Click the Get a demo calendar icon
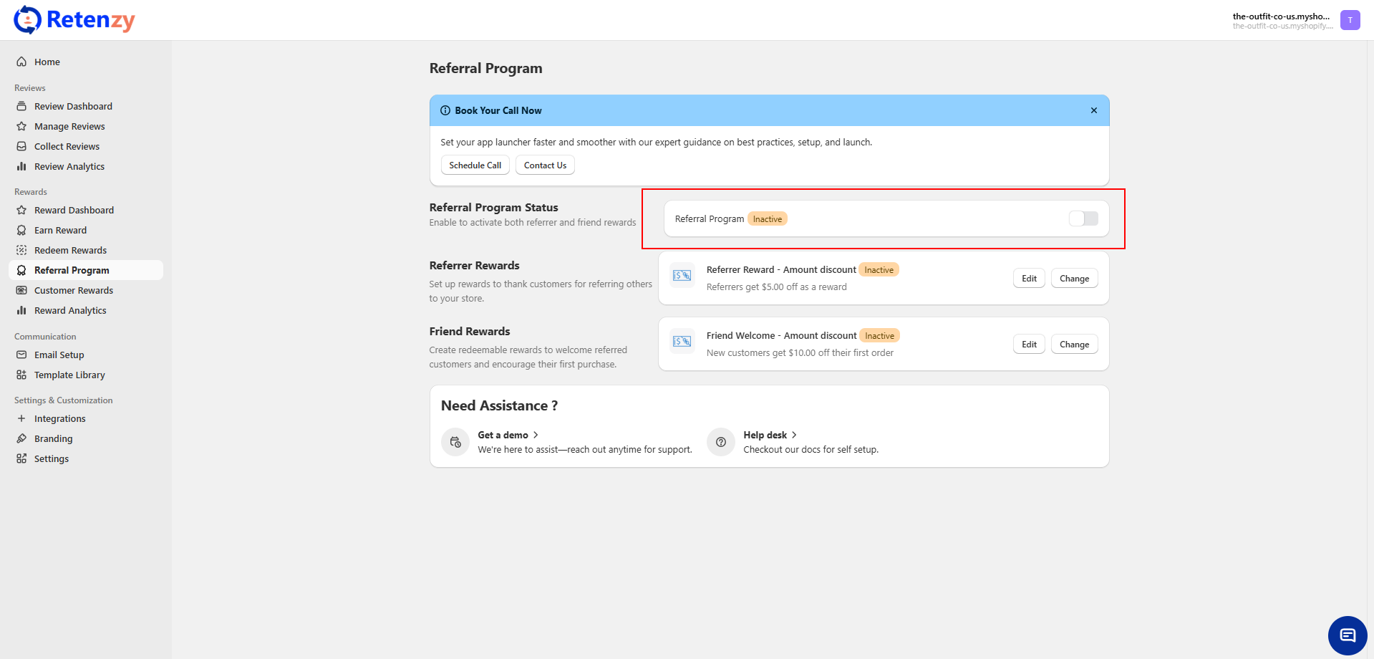This screenshot has height=659, width=1374. [455, 443]
